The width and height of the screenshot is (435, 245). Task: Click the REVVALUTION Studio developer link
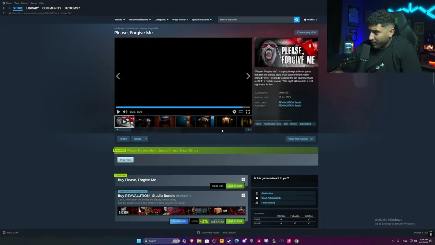tap(290, 102)
